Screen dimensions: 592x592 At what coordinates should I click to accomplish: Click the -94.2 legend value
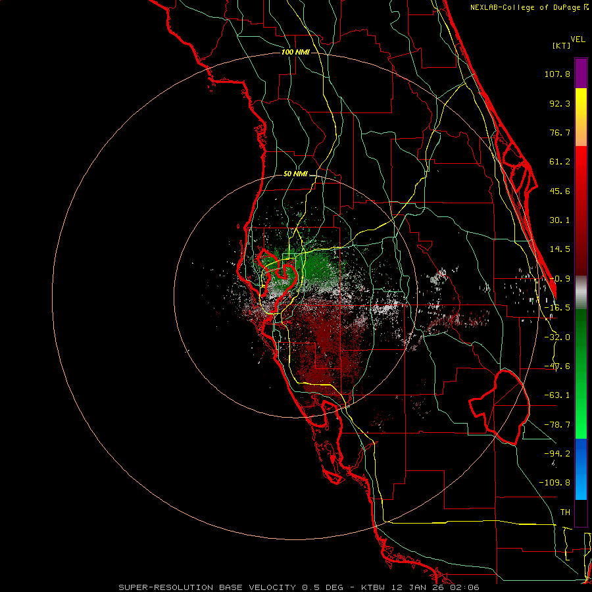pos(557,453)
